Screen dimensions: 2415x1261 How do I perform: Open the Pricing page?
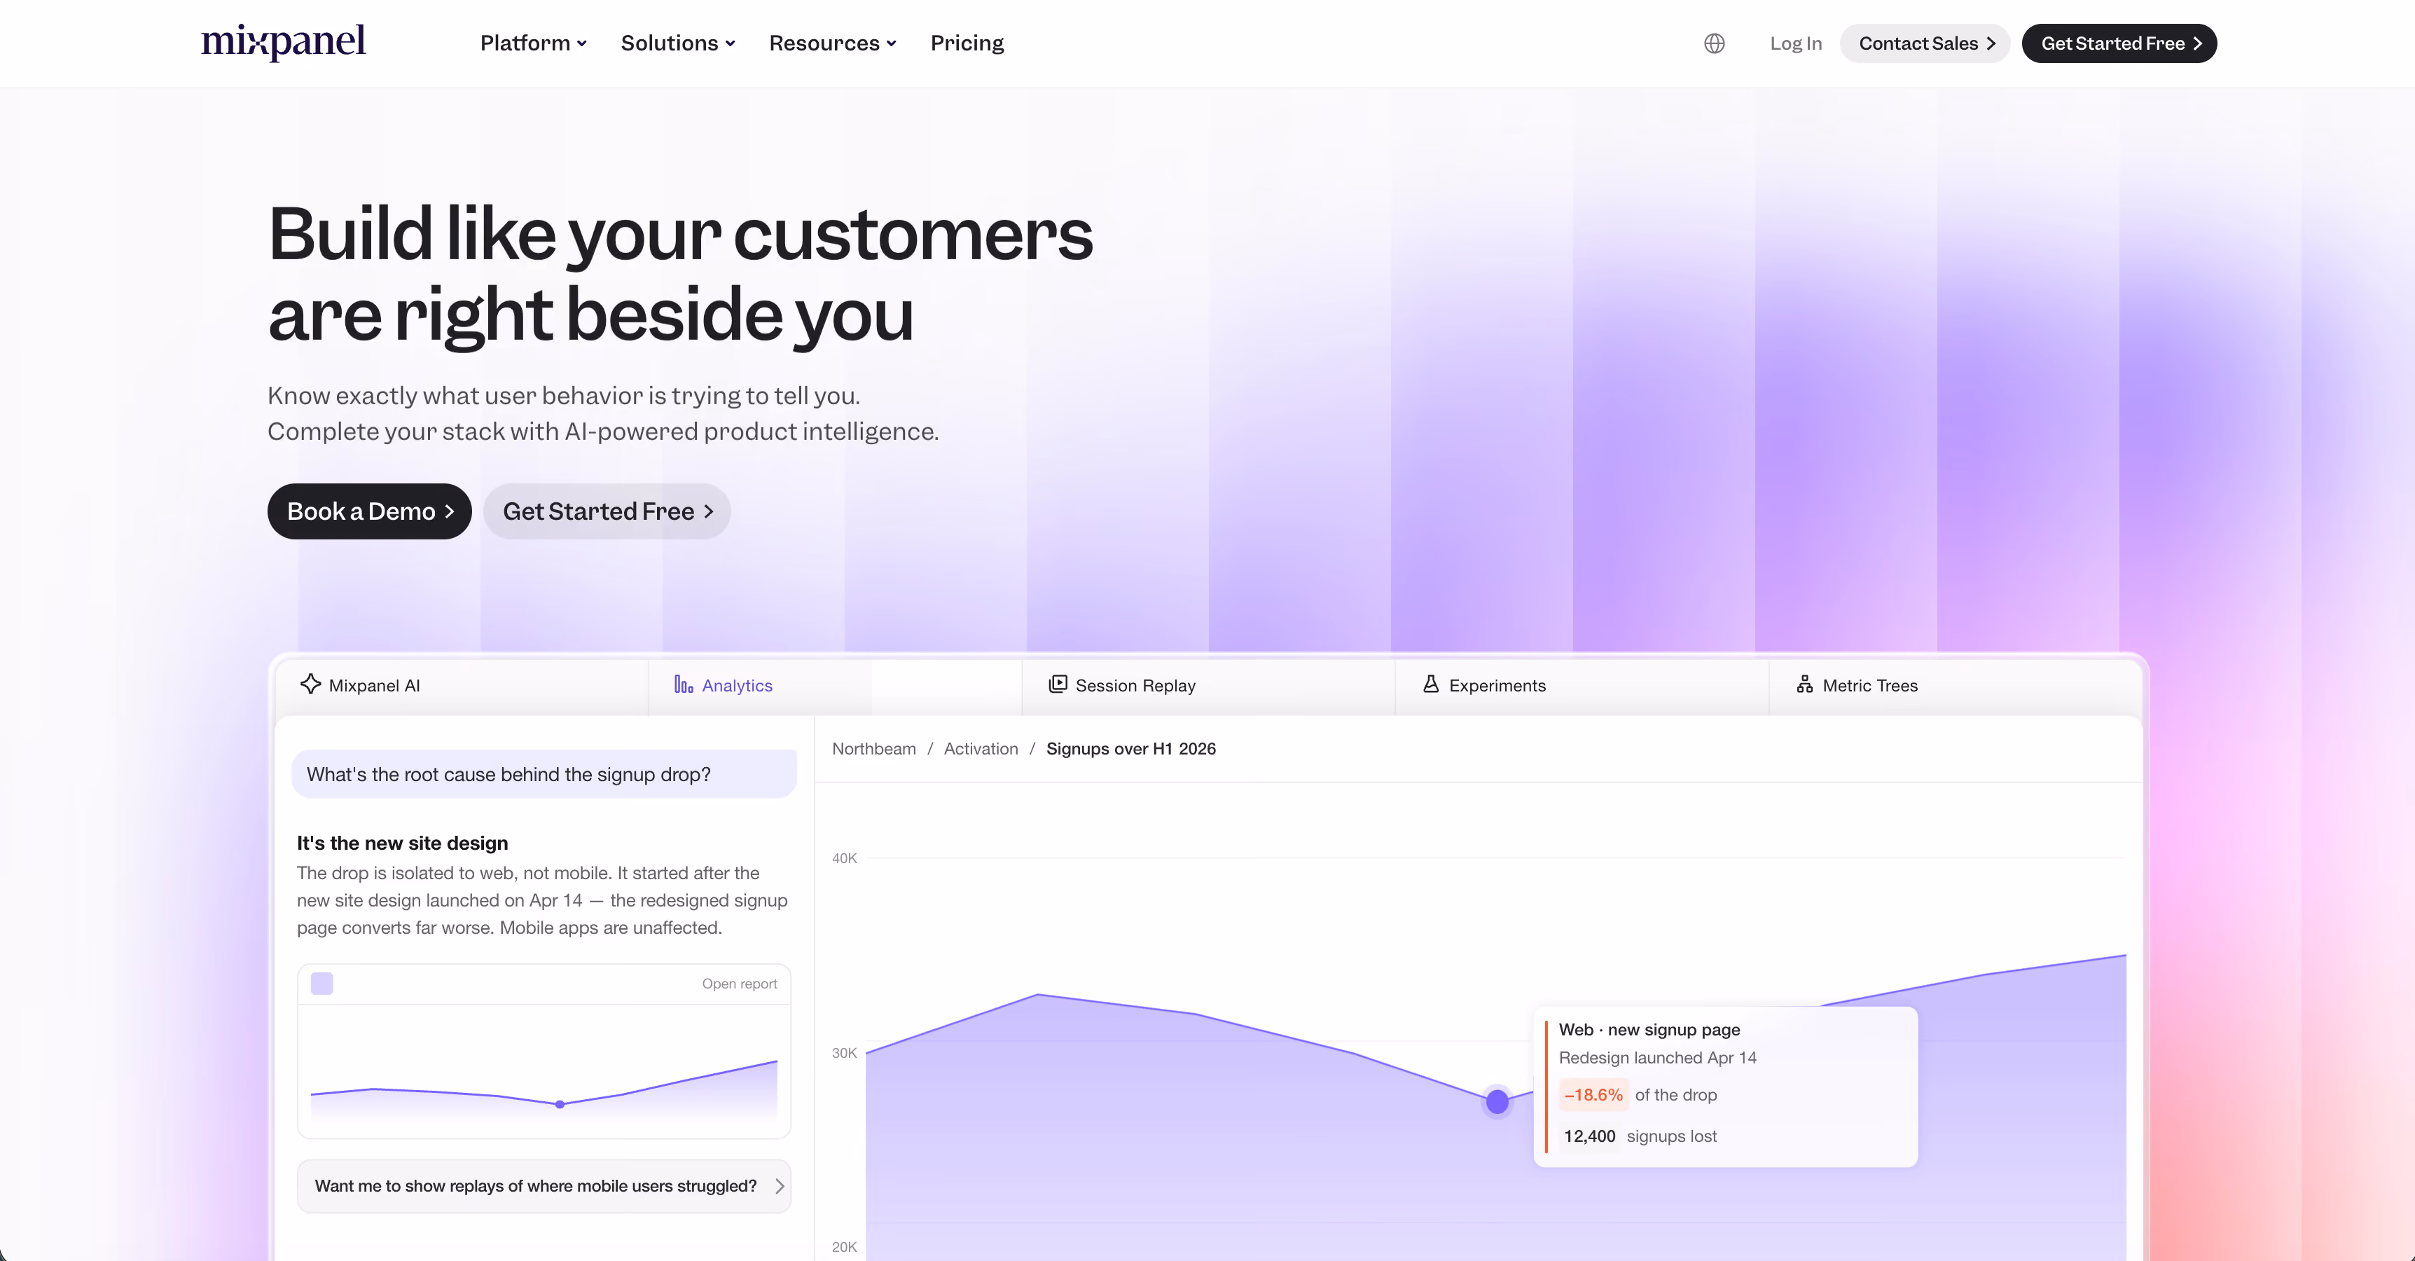pyautogui.click(x=967, y=43)
